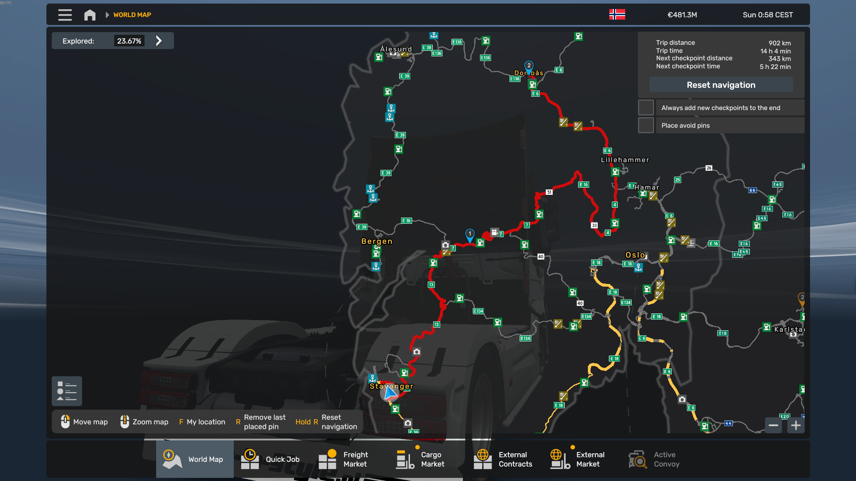Click the fuel station icon below Lillehammer
856x481 pixels.
(x=615, y=172)
